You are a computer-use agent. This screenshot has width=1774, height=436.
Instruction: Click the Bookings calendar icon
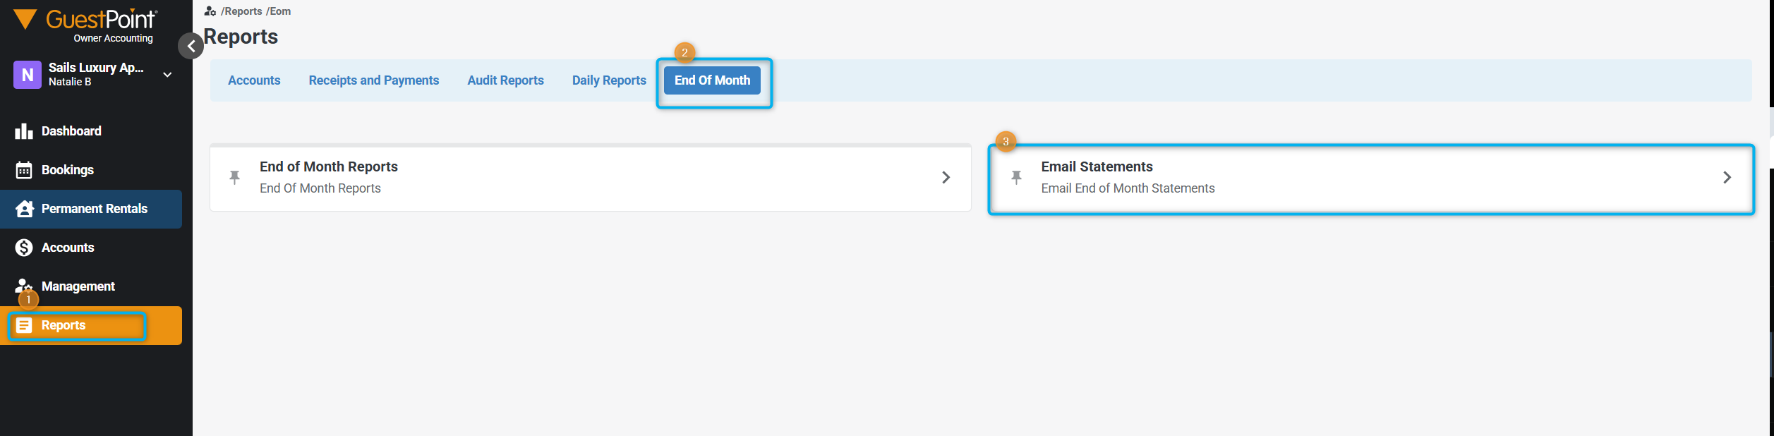24,170
